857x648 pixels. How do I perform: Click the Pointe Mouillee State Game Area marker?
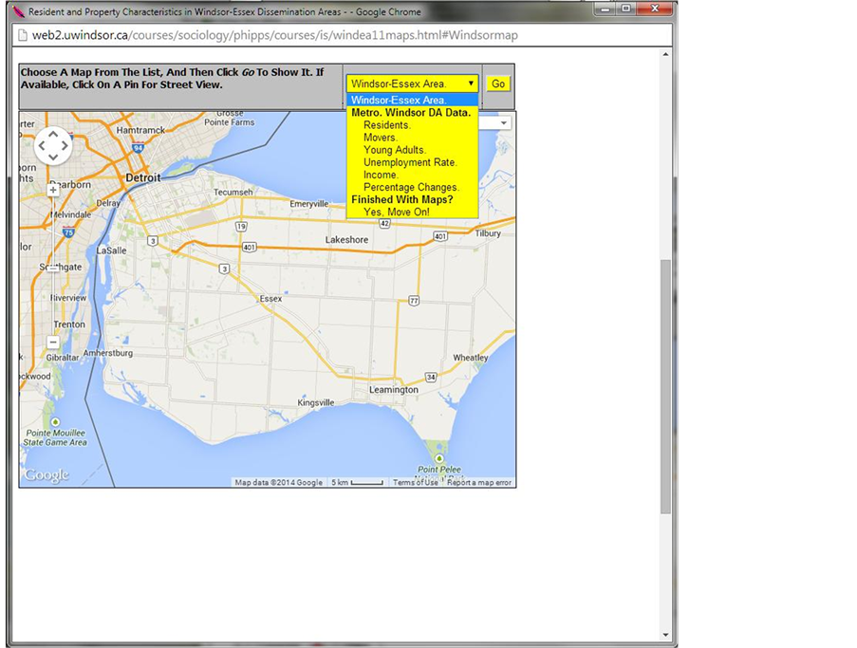pos(55,422)
